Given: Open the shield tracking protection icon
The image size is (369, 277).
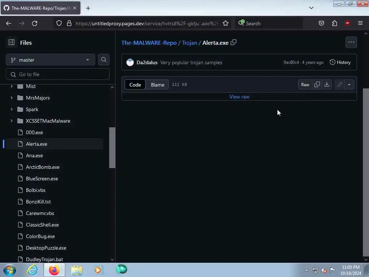Looking at the screenshot, I should (x=59, y=23).
